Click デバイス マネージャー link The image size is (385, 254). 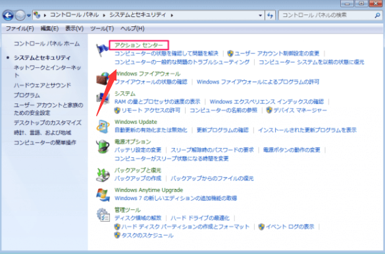(300, 111)
